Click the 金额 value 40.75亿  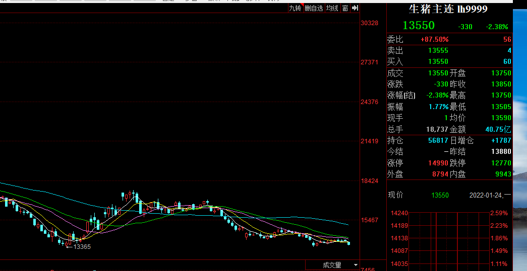point(498,129)
